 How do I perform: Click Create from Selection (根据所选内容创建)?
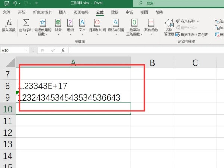tap(192, 34)
